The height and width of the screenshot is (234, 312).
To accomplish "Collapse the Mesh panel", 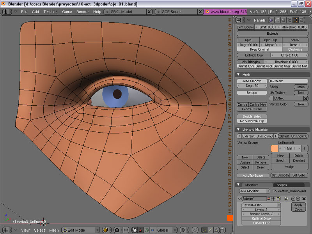I will coord(239,74).
